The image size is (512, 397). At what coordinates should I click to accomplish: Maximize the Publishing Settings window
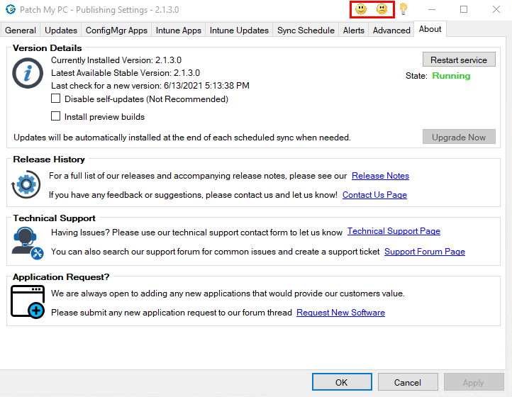[464, 9]
